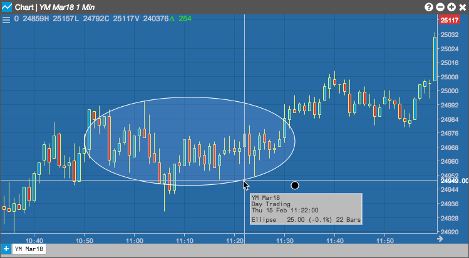Click the plus zoom-in icon in title bar

click(451, 7)
